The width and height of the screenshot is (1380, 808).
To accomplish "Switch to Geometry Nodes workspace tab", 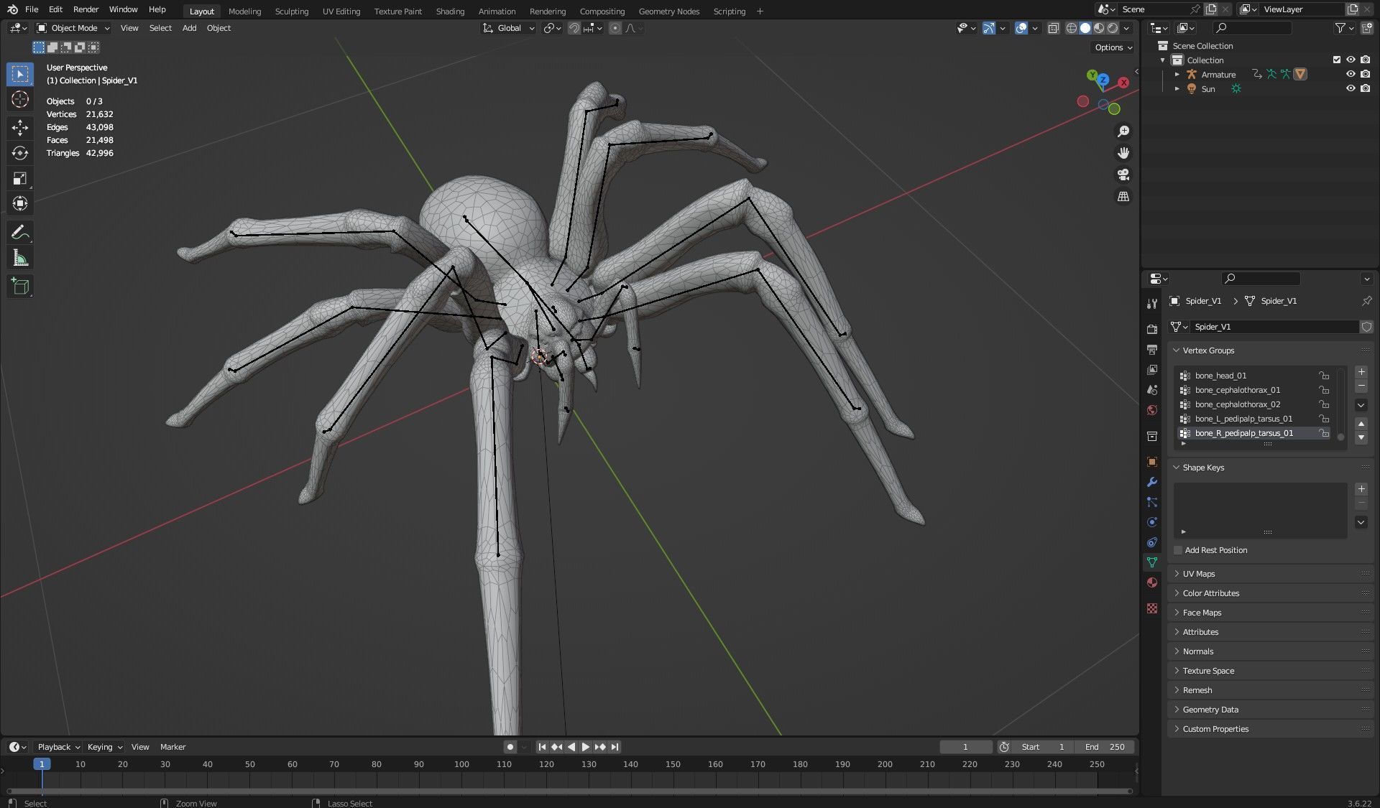I will coord(668,11).
